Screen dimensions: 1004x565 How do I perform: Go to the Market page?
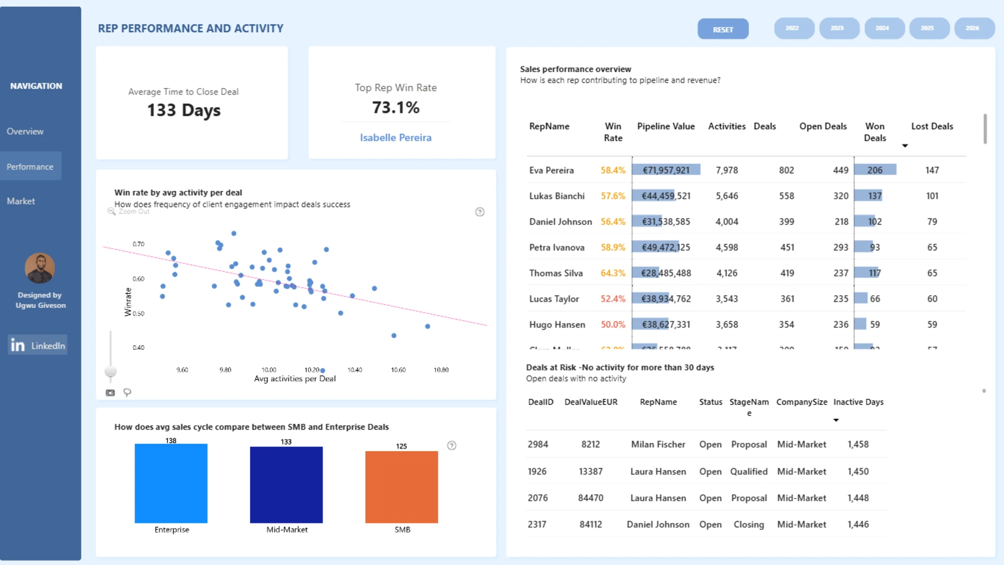tap(21, 201)
